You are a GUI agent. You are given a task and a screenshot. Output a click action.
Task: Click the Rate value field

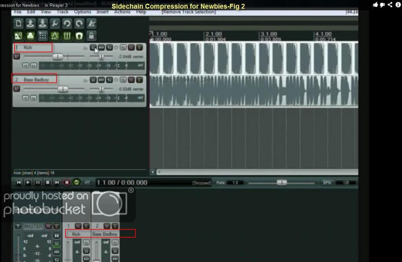(235, 183)
